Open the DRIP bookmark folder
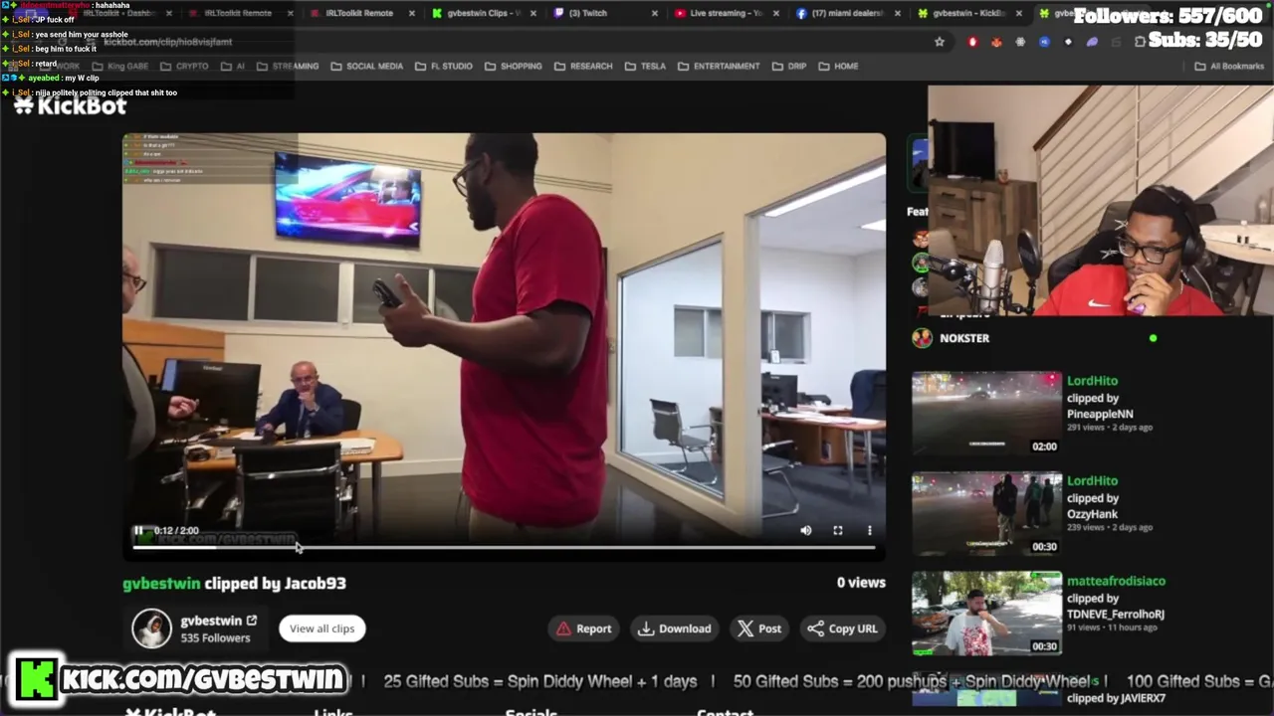1274x716 pixels. 788,66
